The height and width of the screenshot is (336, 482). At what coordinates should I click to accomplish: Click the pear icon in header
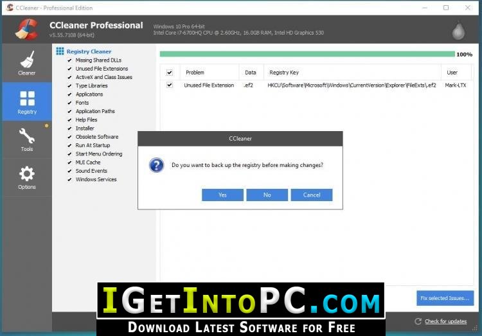pyautogui.click(x=458, y=30)
